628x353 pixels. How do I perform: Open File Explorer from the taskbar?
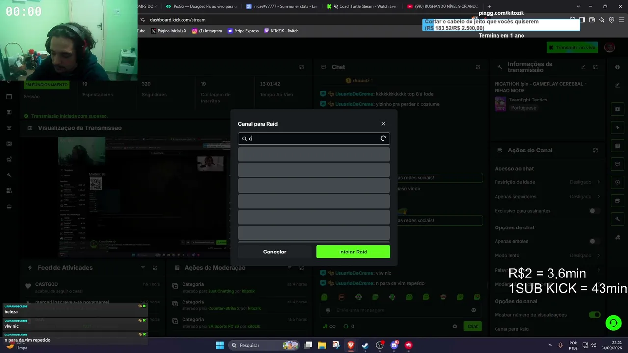coord(322,345)
